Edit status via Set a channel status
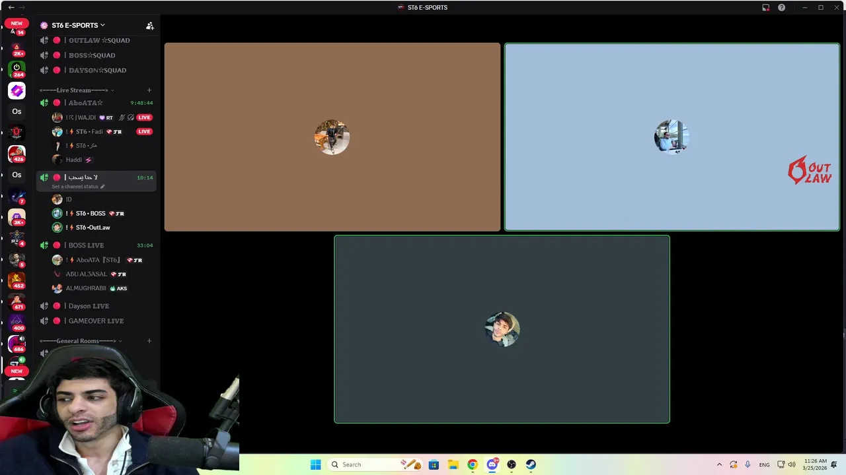The width and height of the screenshot is (846, 475). 78,187
